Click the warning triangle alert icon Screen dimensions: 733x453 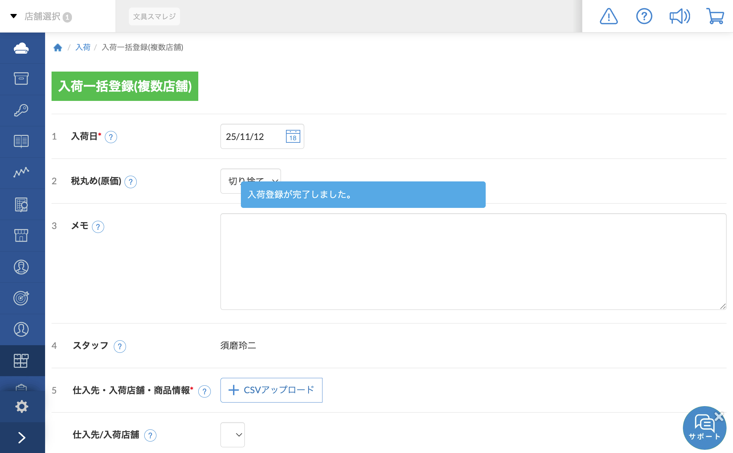(x=608, y=16)
